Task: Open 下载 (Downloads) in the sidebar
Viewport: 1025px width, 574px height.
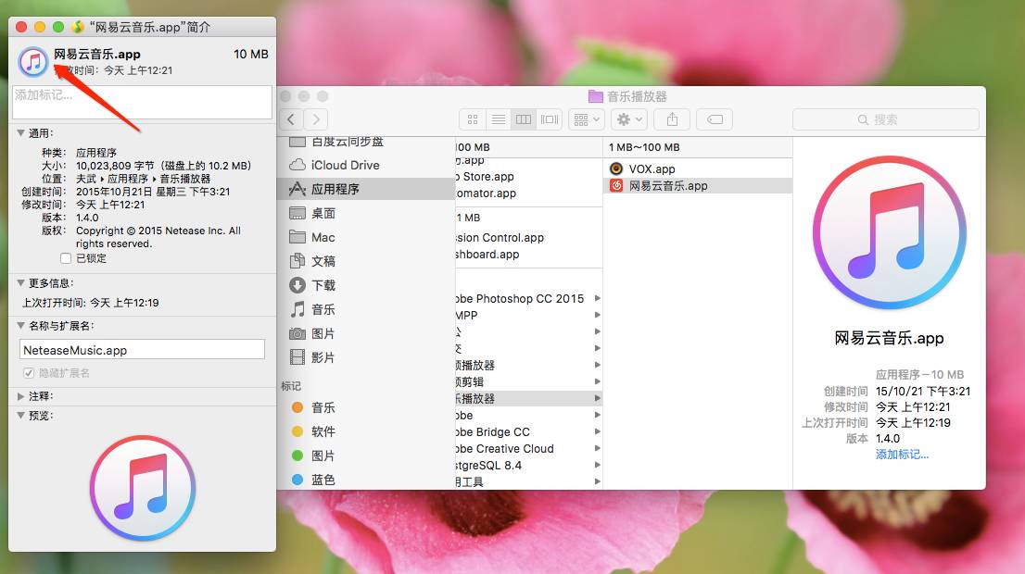Action: (323, 285)
